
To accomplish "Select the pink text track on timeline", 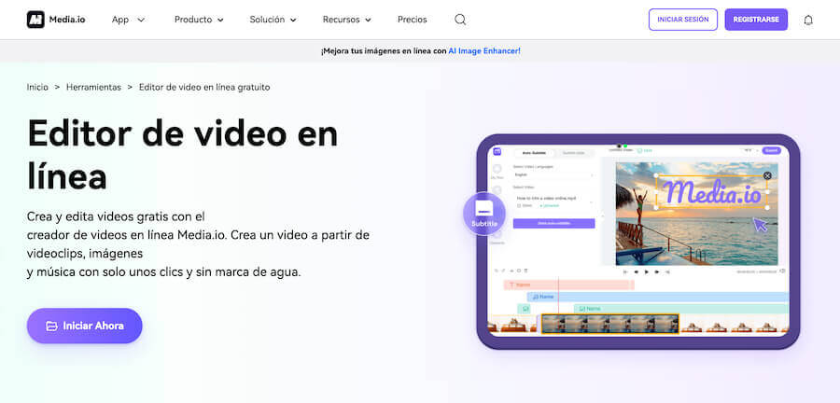I will coord(569,285).
